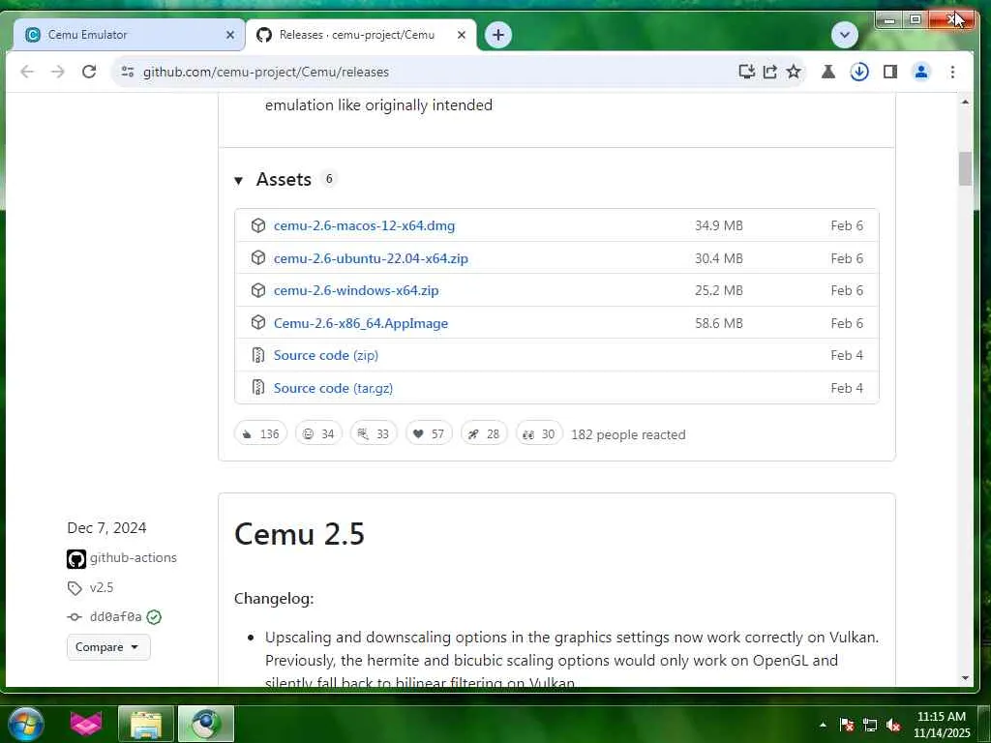Open the Cemu 2.5 release title
The height and width of the screenshot is (743, 991).
tap(299, 534)
